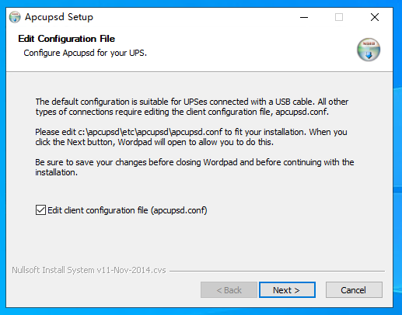This screenshot has width=402, height=315.
Task: Cancel the Apcupsd installation
Action: coord(354,290)
